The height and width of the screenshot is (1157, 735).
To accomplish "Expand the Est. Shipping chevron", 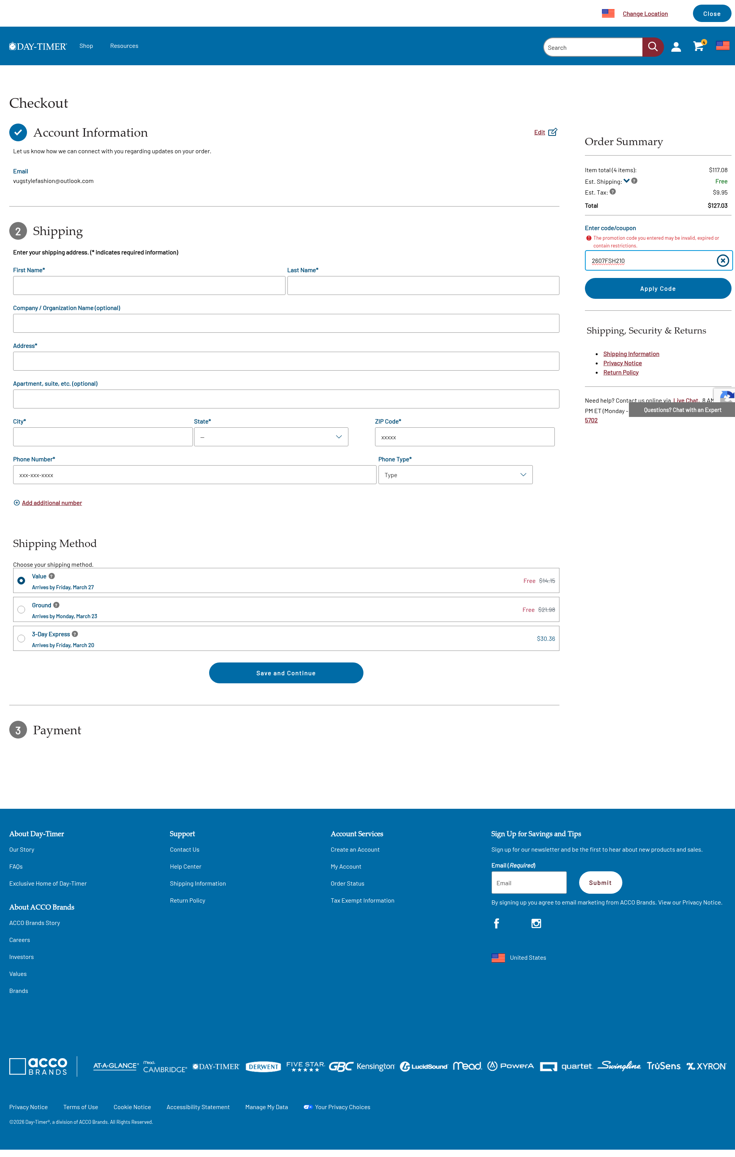I will [x=627, y=181].
